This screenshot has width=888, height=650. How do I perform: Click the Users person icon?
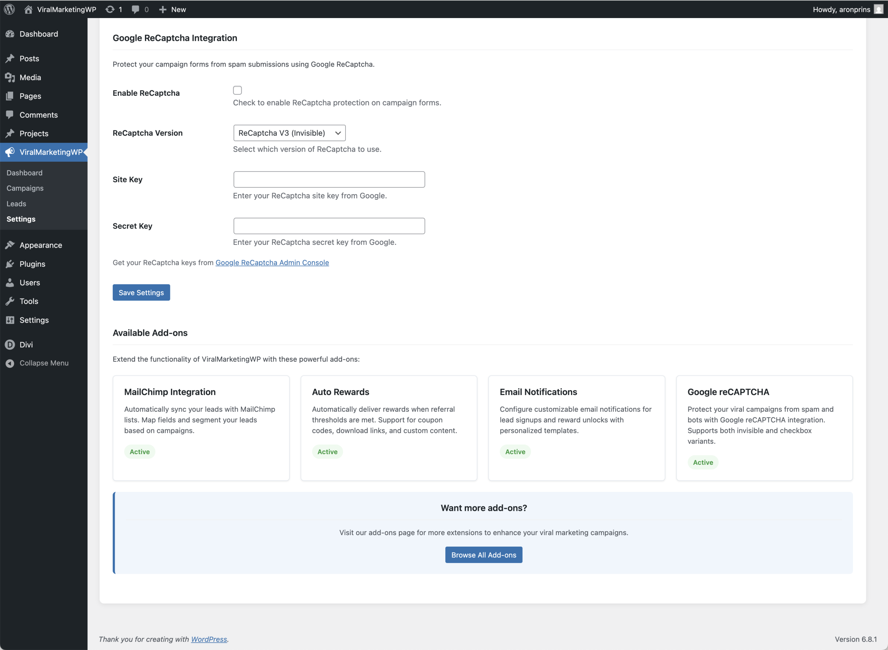[x=10, y=282]
